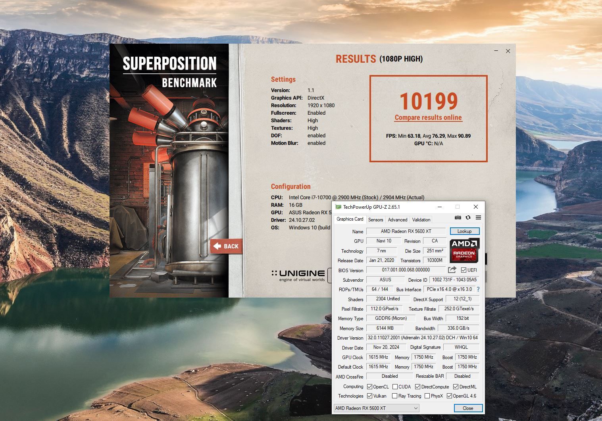Click the Driver Version field
This screenshot has width=602, height=421.
tap(423, 338)
